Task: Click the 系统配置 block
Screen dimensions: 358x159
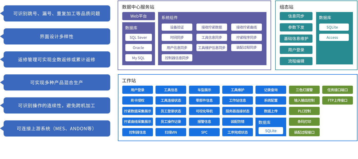Action: [x=271, y=100]
